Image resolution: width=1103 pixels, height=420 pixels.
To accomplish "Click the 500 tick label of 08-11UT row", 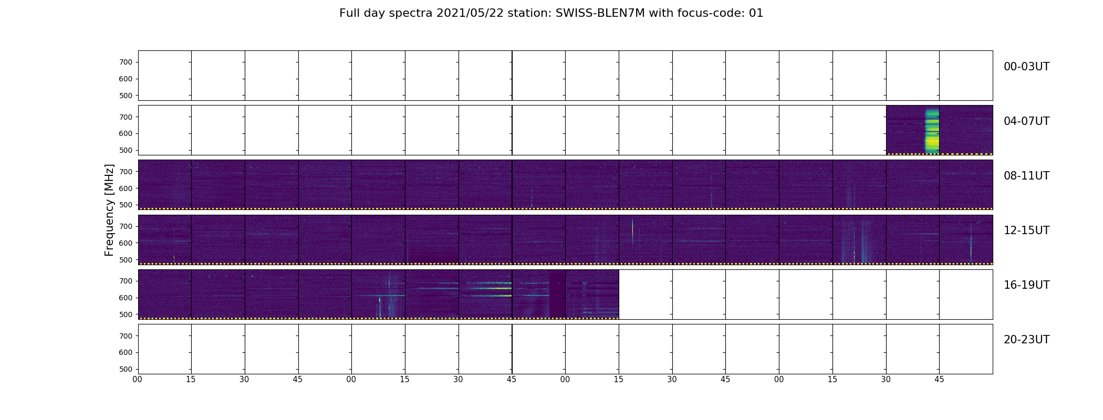I will pyautogui.click(x=126, y=205).
